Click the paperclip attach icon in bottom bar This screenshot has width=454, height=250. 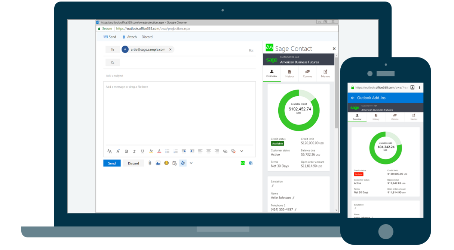[x=150, y=163]
